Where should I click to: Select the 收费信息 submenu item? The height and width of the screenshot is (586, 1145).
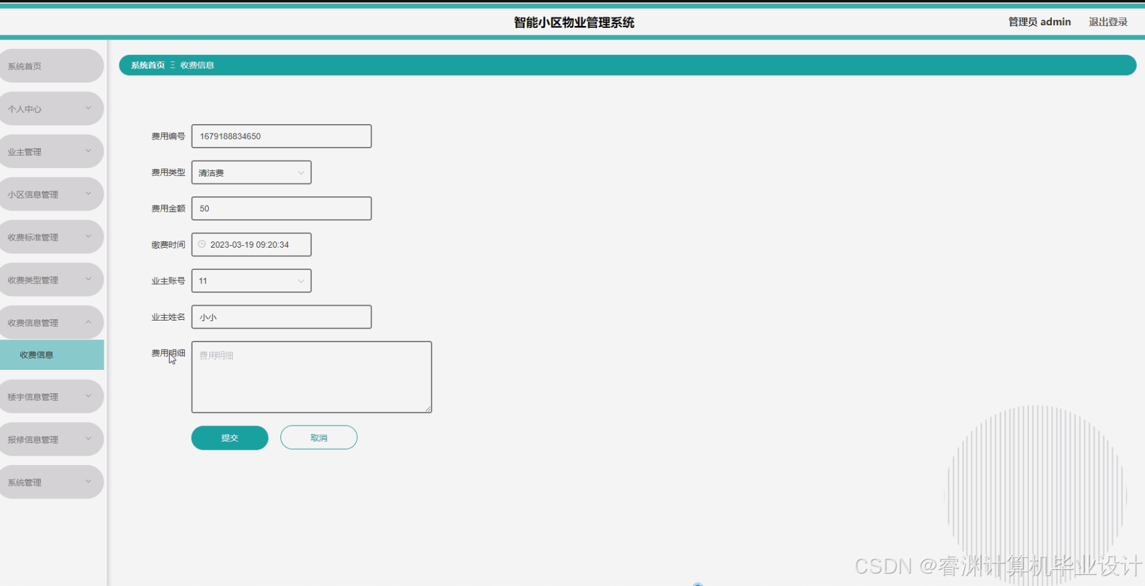click(51, 355)
